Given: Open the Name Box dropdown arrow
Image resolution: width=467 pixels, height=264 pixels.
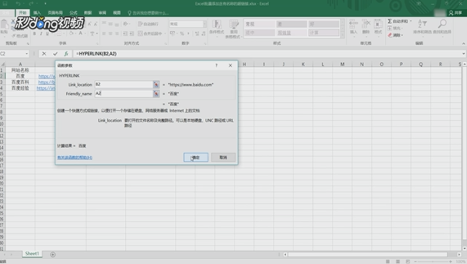Looking at the screenshot, I should [x=27, y=53].
